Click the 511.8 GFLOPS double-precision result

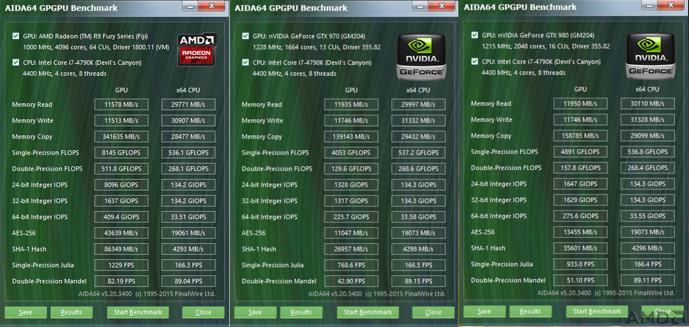pos(121,169)
